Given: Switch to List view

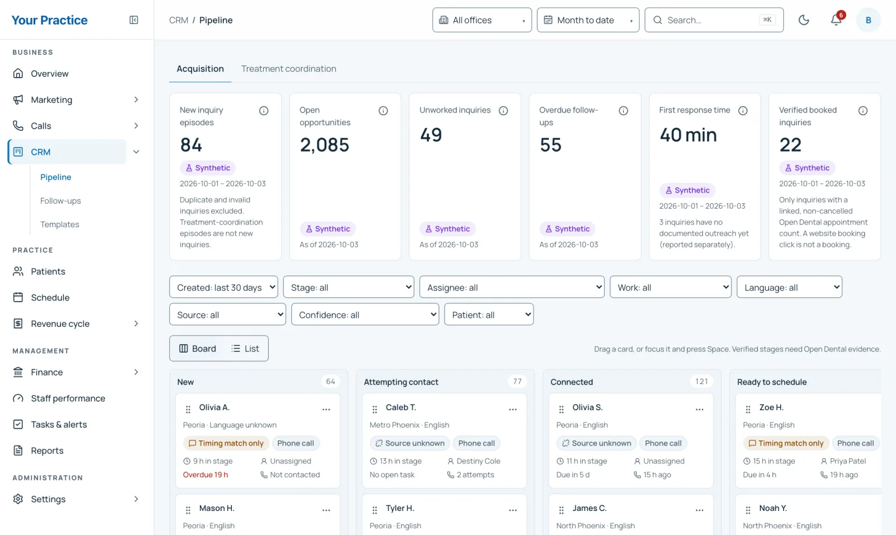Looking at the screenshot, I should coord(245,349).
